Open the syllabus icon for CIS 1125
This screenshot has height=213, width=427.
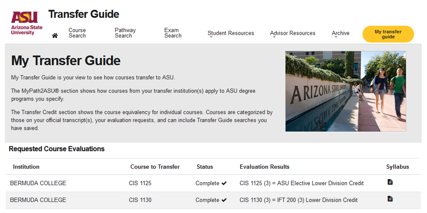pyautogui.click(x=390, y=182)
